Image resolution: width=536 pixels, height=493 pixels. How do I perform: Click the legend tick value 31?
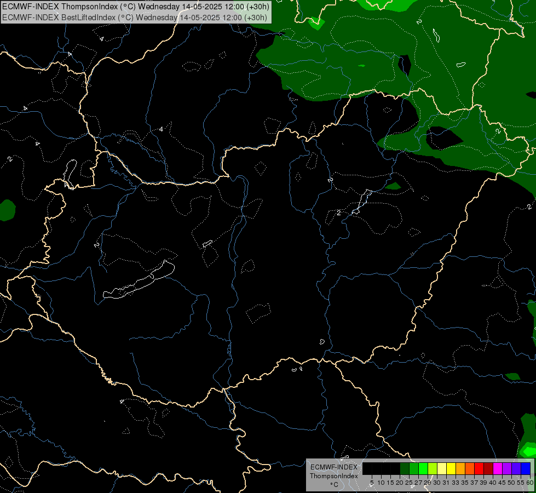446,483
